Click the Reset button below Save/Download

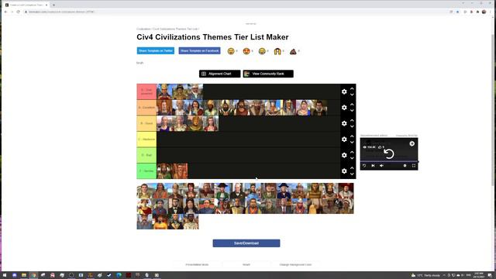(246, 264)
